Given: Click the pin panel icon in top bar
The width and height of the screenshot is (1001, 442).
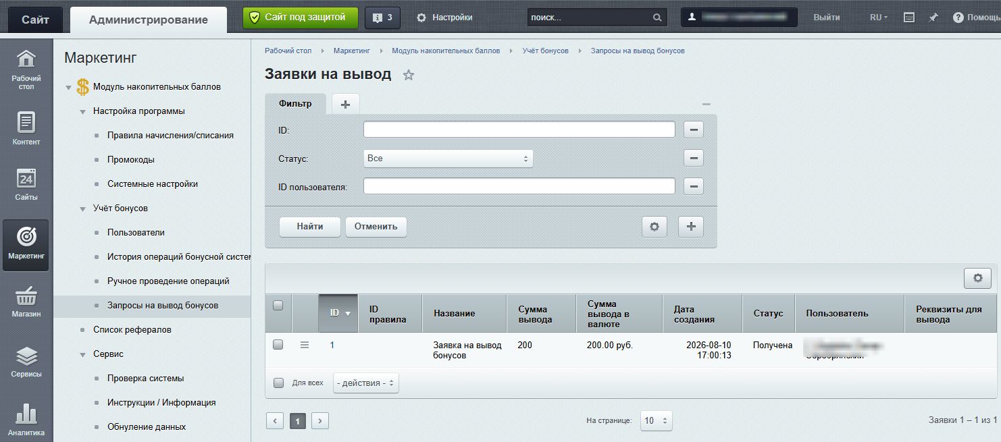Looking at the screenshot, I should point(933,18).
